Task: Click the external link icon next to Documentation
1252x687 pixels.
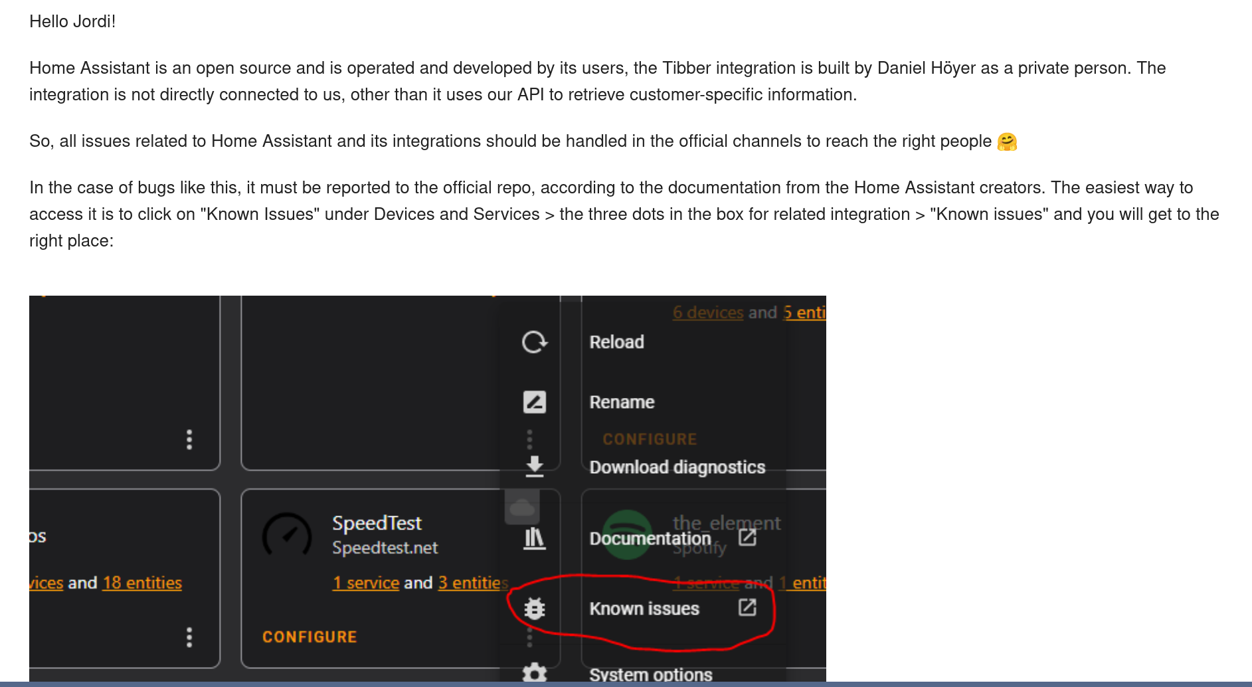Action: [749, 538]
